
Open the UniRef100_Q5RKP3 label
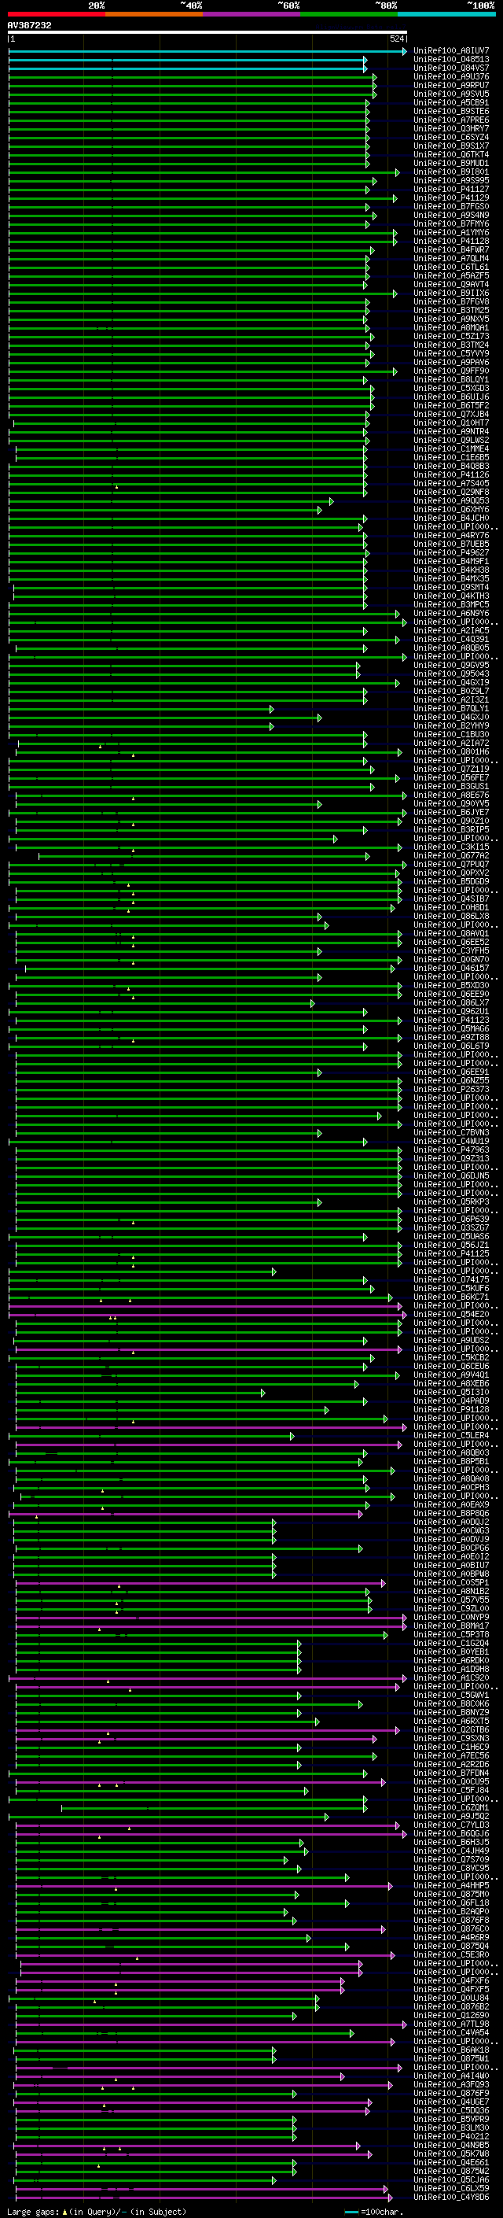451,1201
